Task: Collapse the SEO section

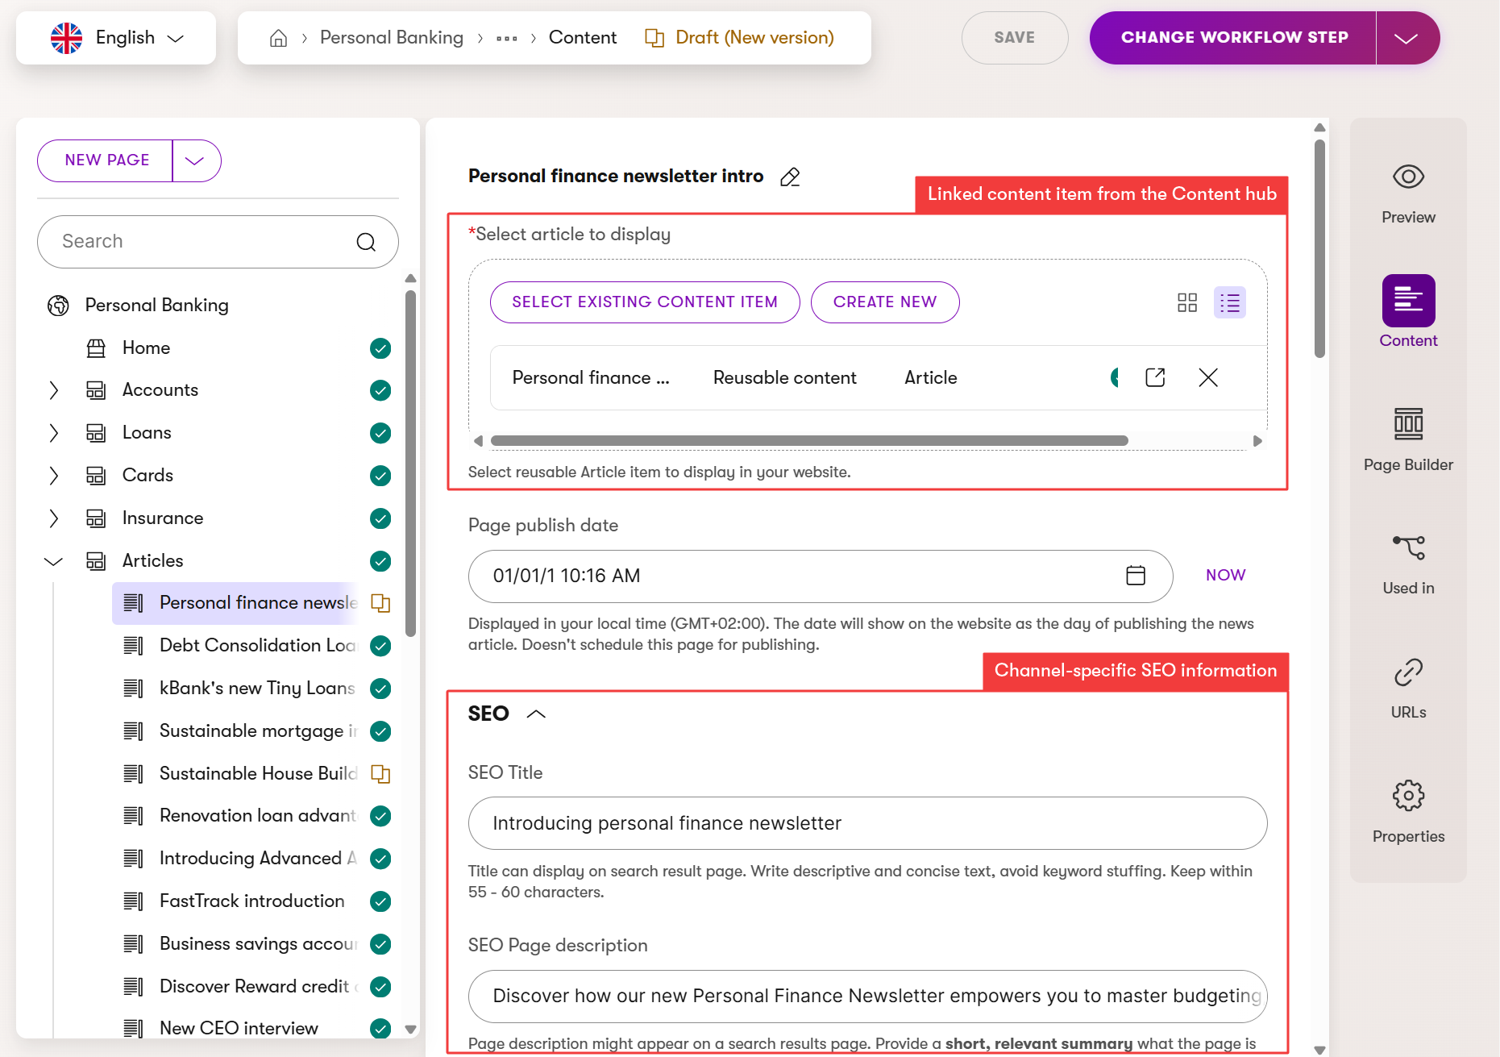Action: point(536,714)
